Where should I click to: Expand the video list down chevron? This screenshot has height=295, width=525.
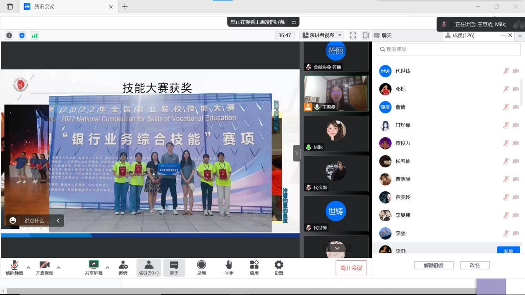pyautogui.click(x=337, y=248)
